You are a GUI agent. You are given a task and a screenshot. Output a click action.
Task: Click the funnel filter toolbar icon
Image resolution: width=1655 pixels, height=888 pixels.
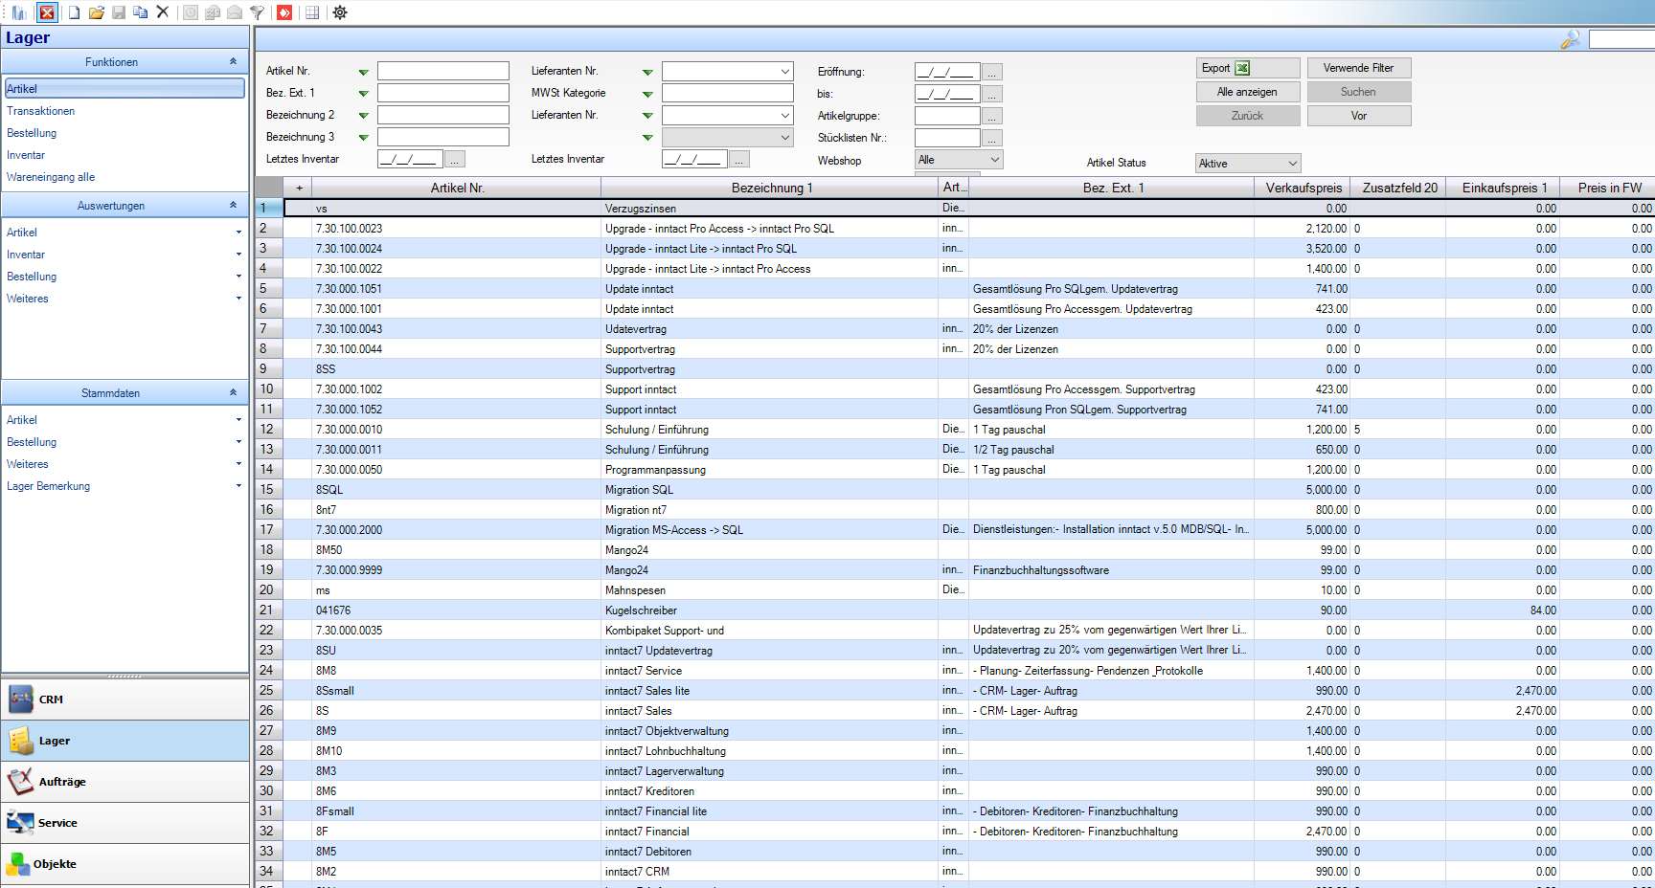pyautogui.click(x=257, y=12)
